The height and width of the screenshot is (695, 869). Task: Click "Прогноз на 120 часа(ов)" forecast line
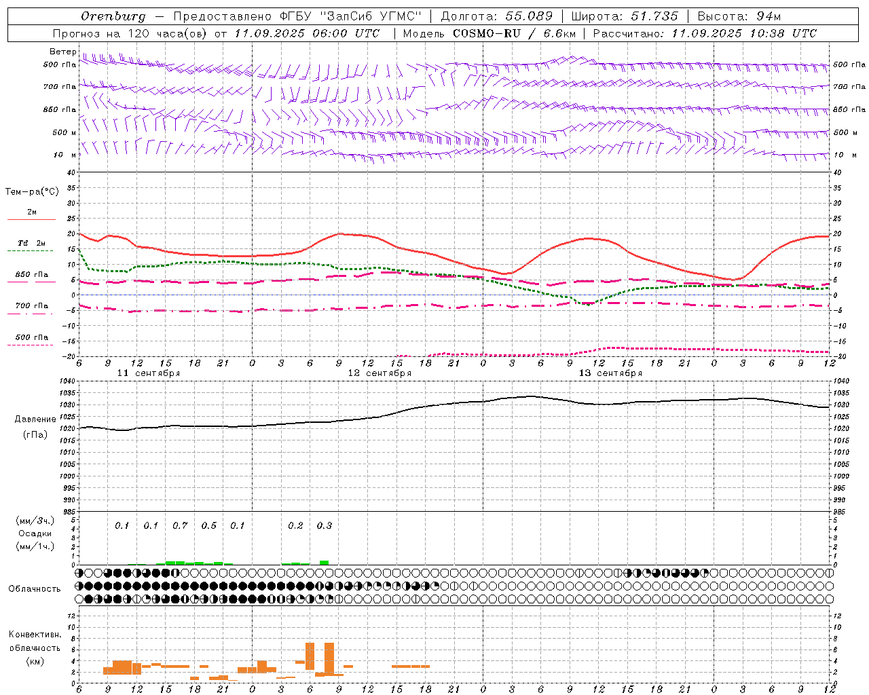pos(128,33)
